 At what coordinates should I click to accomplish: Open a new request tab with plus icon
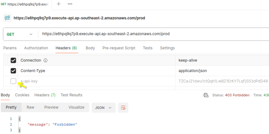coord(59,4)
